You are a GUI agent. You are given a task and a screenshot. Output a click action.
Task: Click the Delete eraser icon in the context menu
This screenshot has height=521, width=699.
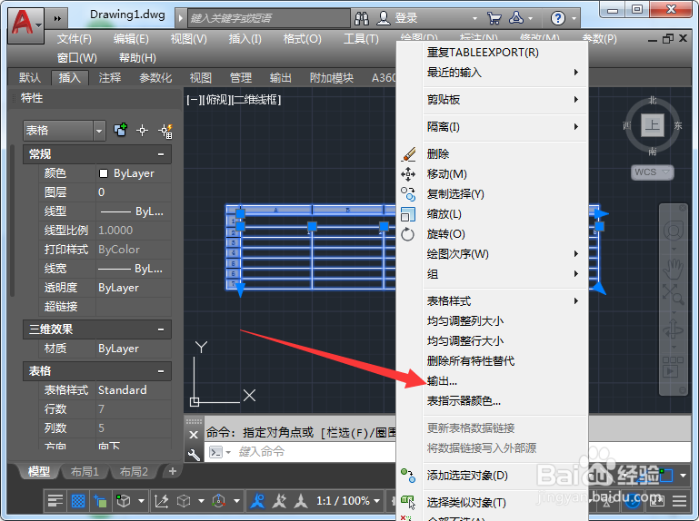(x=408, y=154)
